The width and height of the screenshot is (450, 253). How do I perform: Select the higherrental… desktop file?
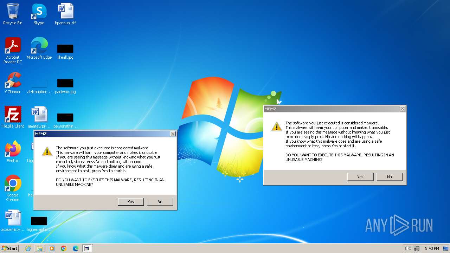(39, 224)
